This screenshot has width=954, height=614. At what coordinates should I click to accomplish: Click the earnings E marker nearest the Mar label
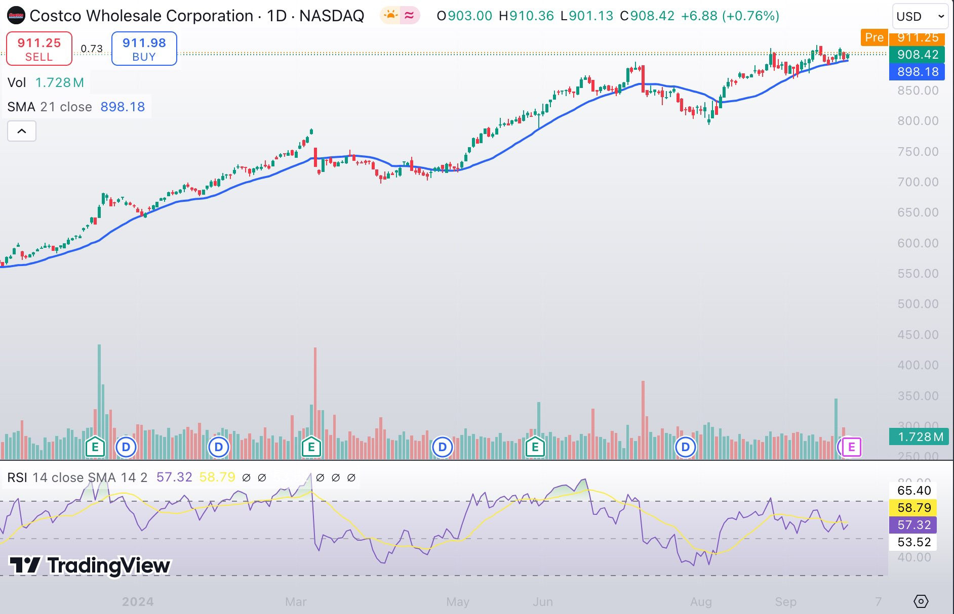(x=311, y=447)
